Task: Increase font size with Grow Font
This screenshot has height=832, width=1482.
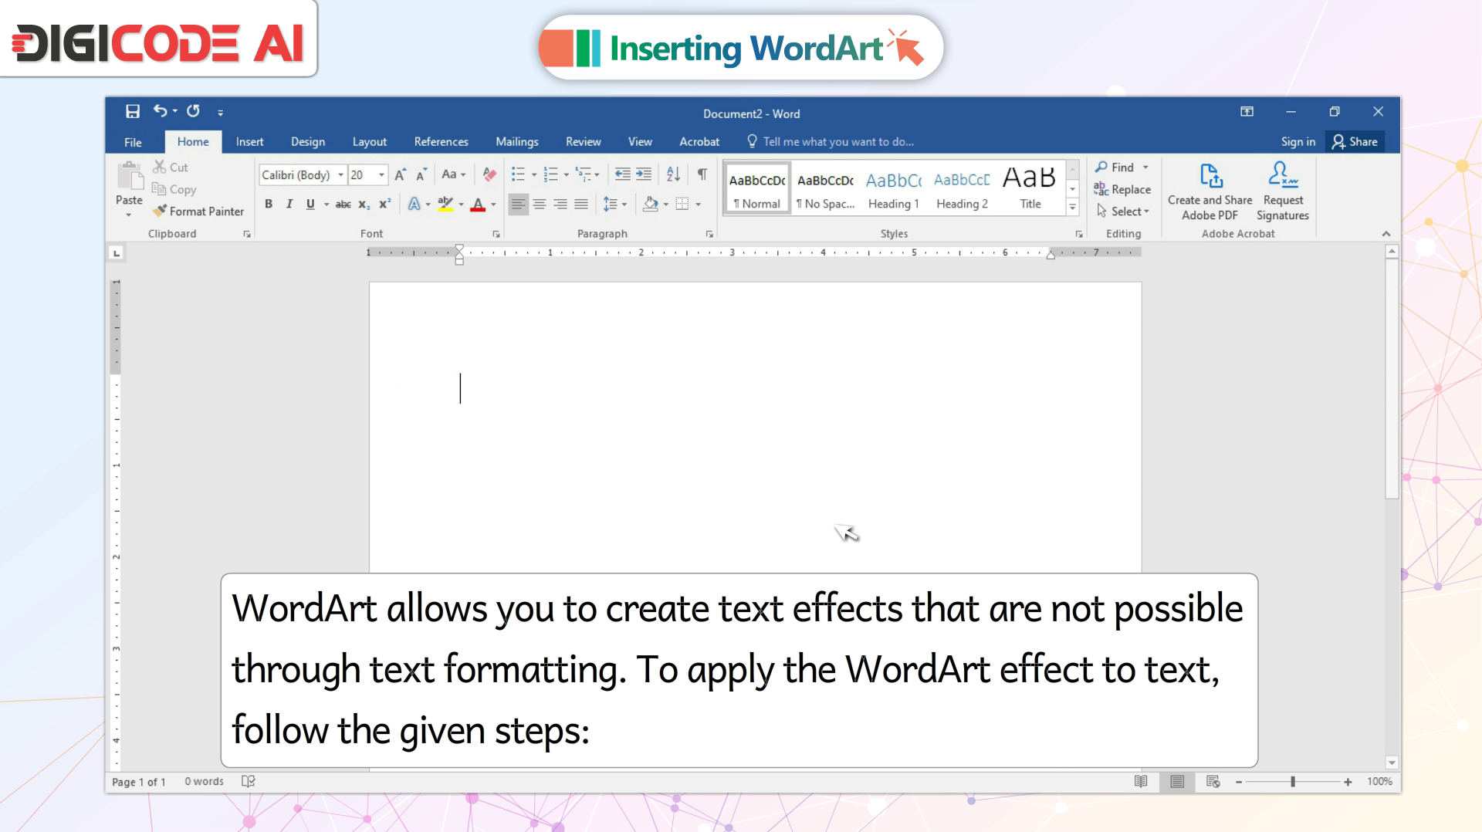Action: [x=400, y=175]
